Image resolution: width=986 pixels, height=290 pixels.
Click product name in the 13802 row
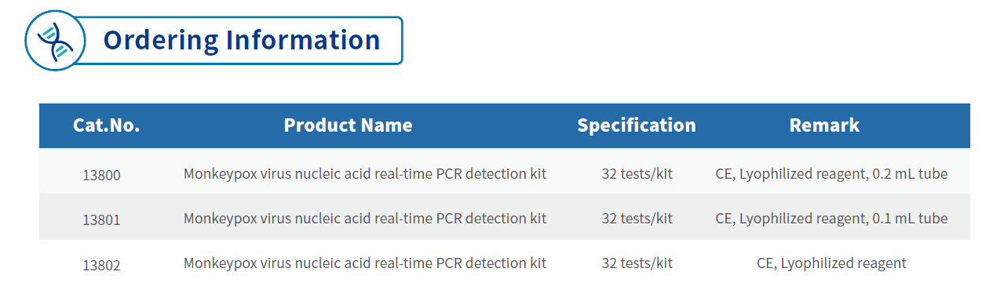click(x=365, y=263)
